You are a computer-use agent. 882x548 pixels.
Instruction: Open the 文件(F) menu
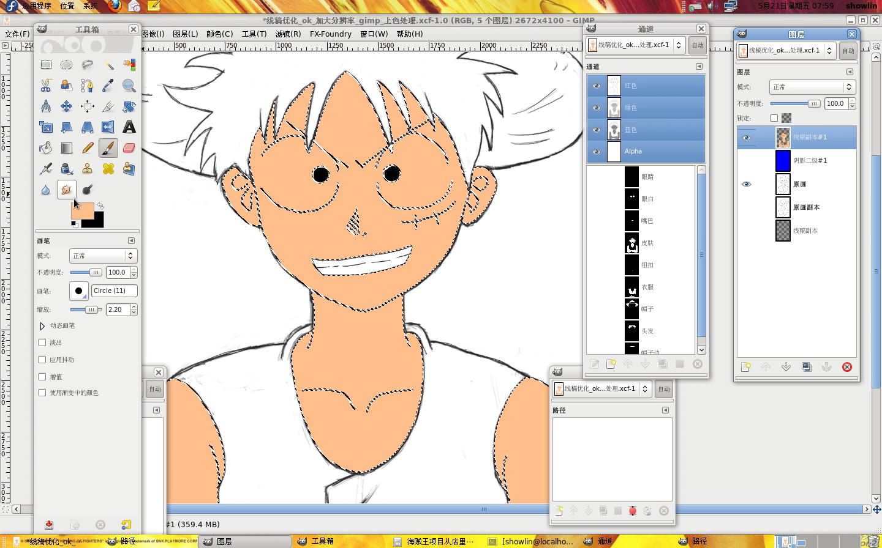coord(17,34)
